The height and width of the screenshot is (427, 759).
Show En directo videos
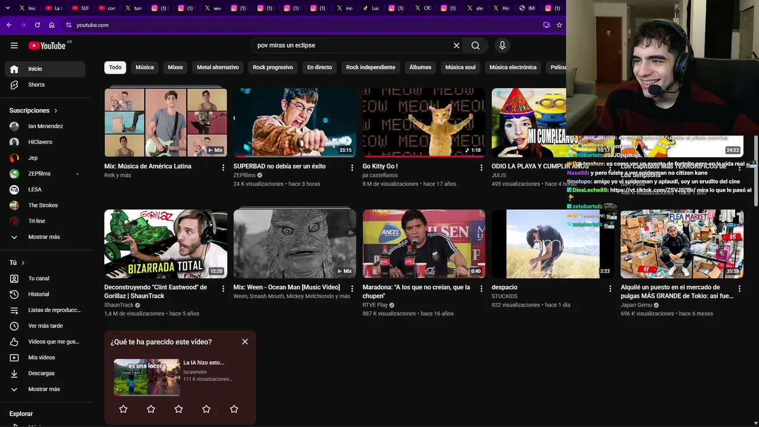pyautogui.click(x=320, y=68)
